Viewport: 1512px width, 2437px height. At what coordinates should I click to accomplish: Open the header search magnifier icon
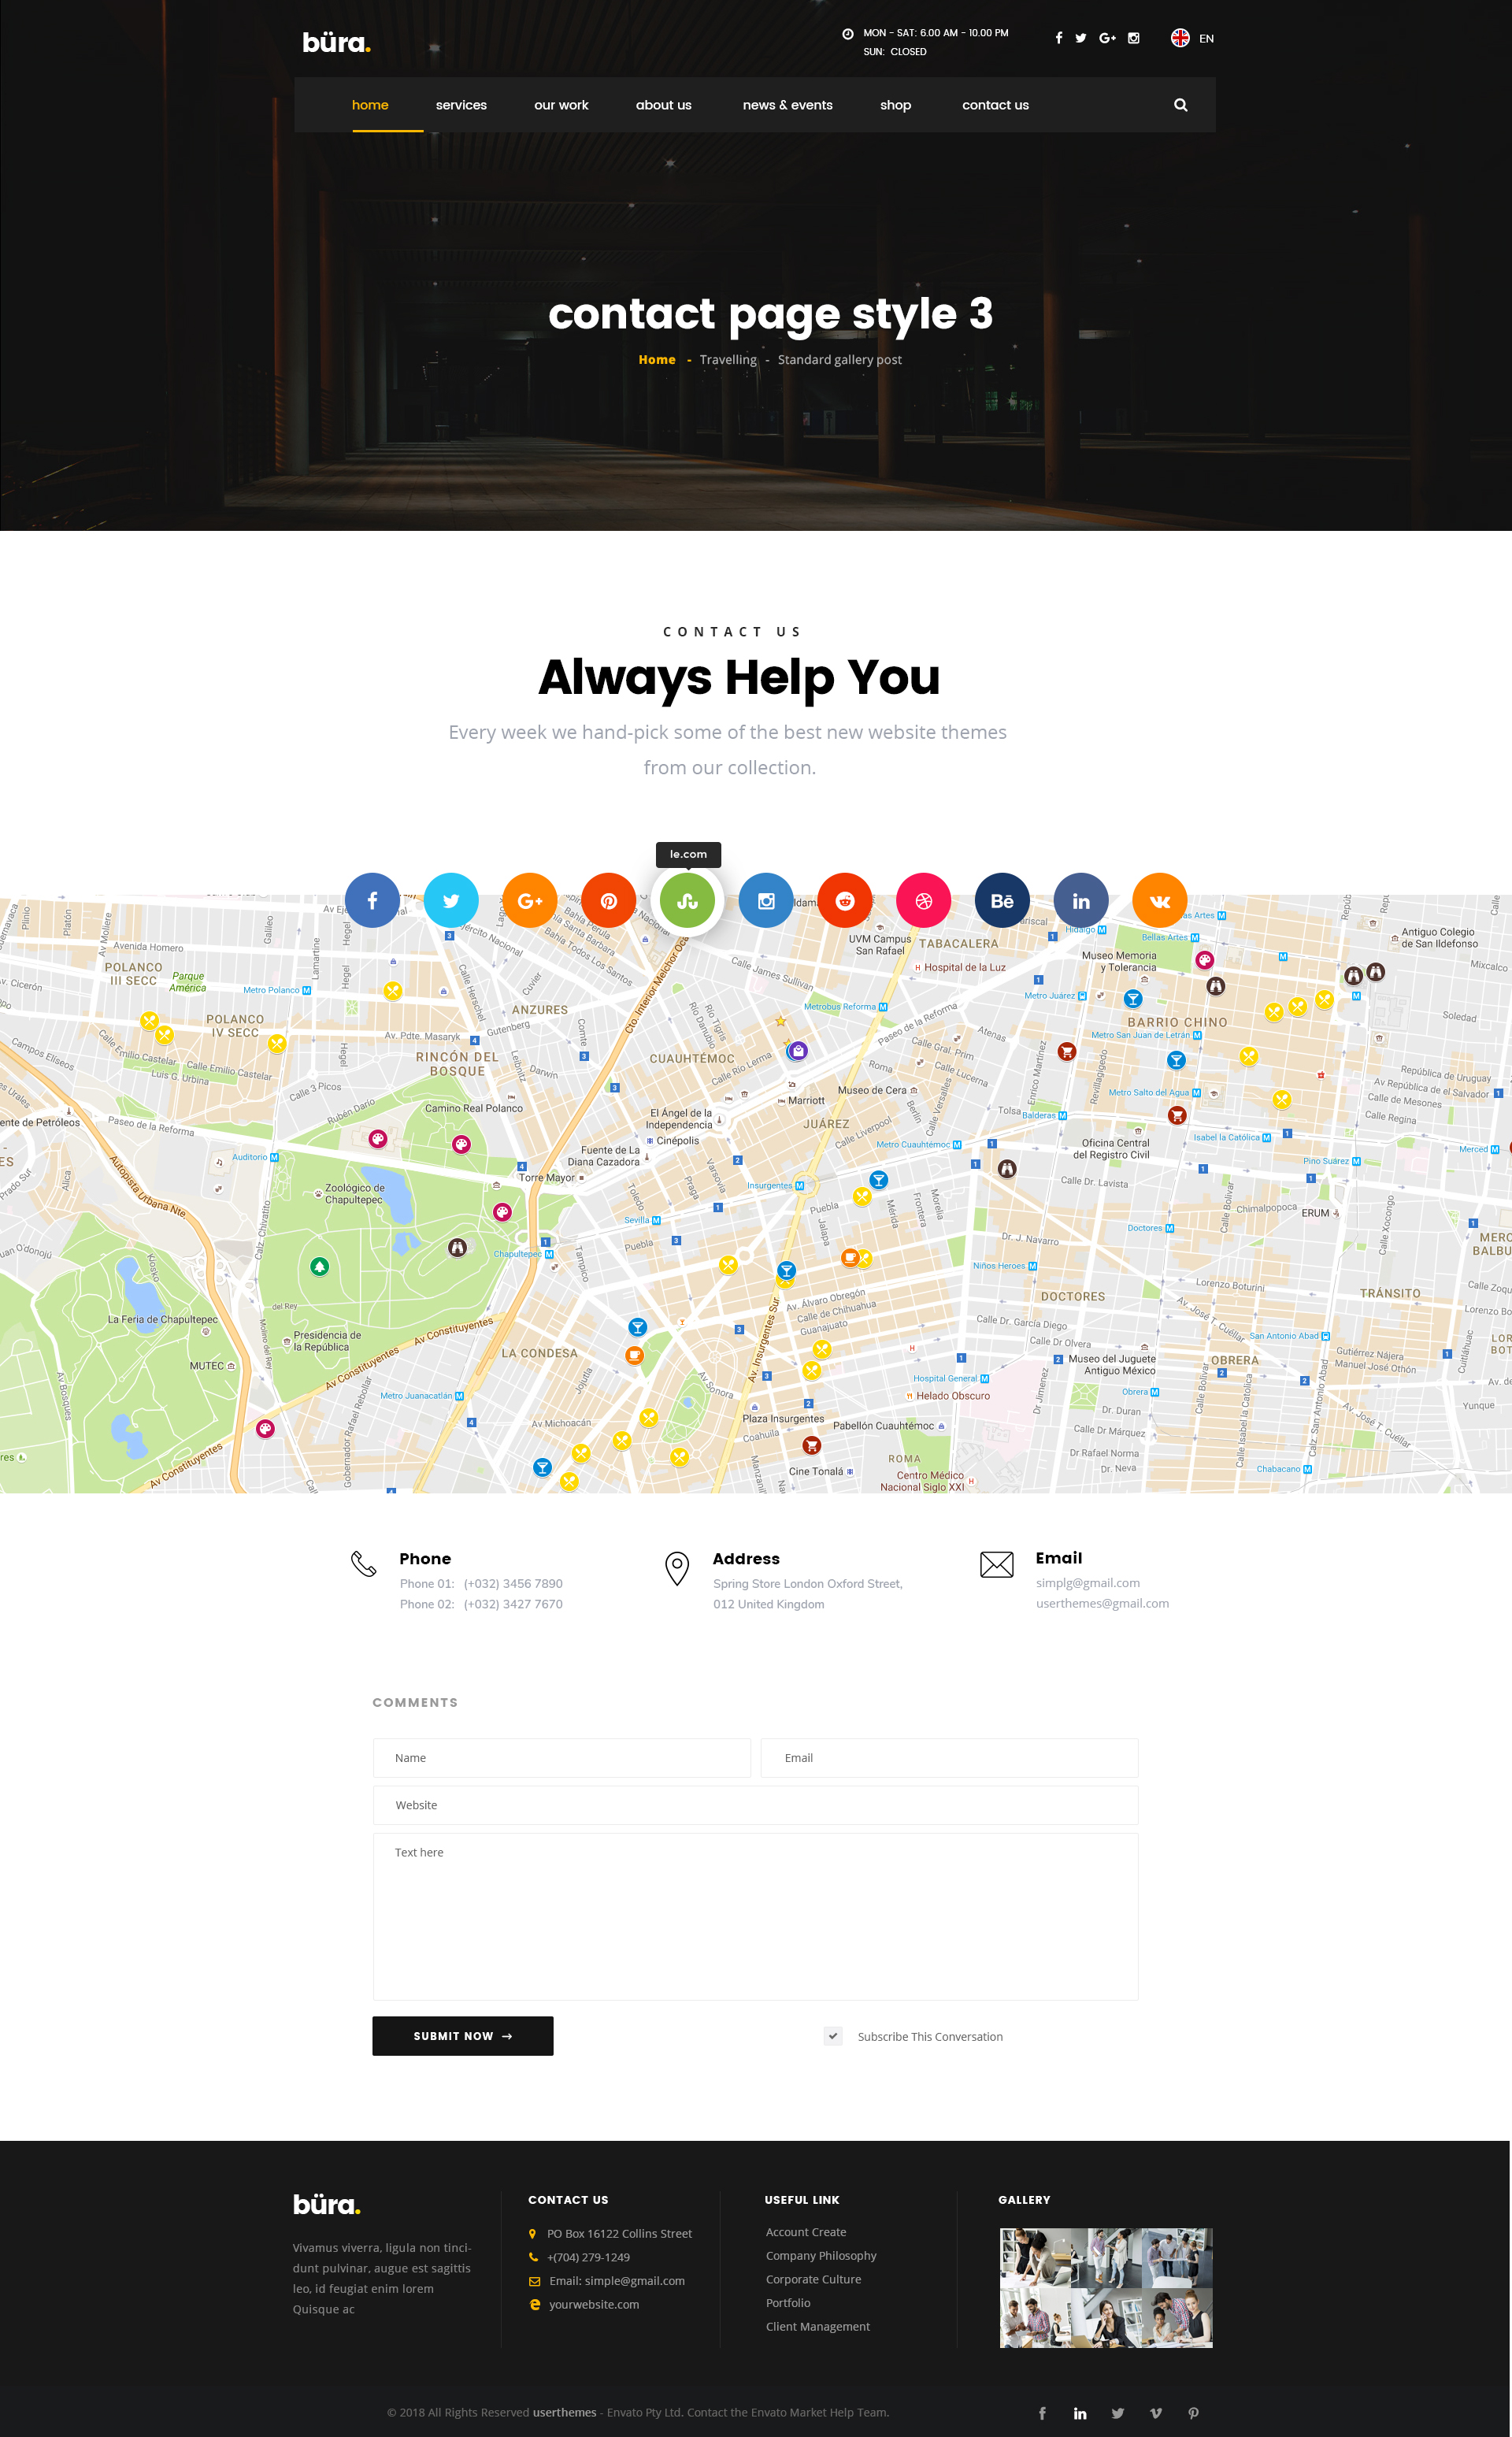point(1180,105)
